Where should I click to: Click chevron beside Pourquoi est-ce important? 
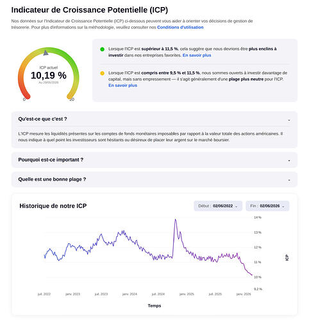(289, 160)
